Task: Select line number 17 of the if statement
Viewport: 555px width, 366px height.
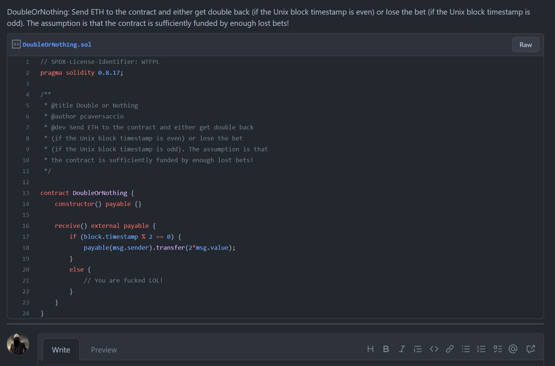Action: coord(26,237)
